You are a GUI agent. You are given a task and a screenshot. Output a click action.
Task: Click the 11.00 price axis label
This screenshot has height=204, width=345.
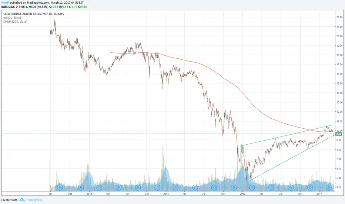coord(339,121)
